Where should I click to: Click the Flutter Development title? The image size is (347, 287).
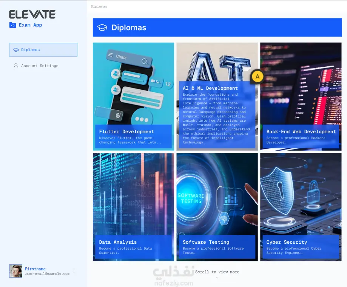(126, 131)
